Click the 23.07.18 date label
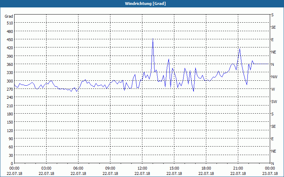284x177 pixels. (270, 173)
